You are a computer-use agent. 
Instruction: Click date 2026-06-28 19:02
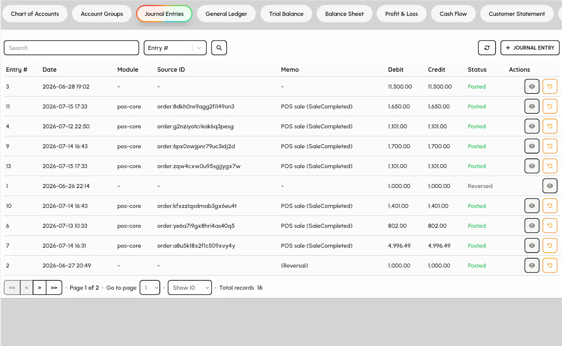point(66,86)
